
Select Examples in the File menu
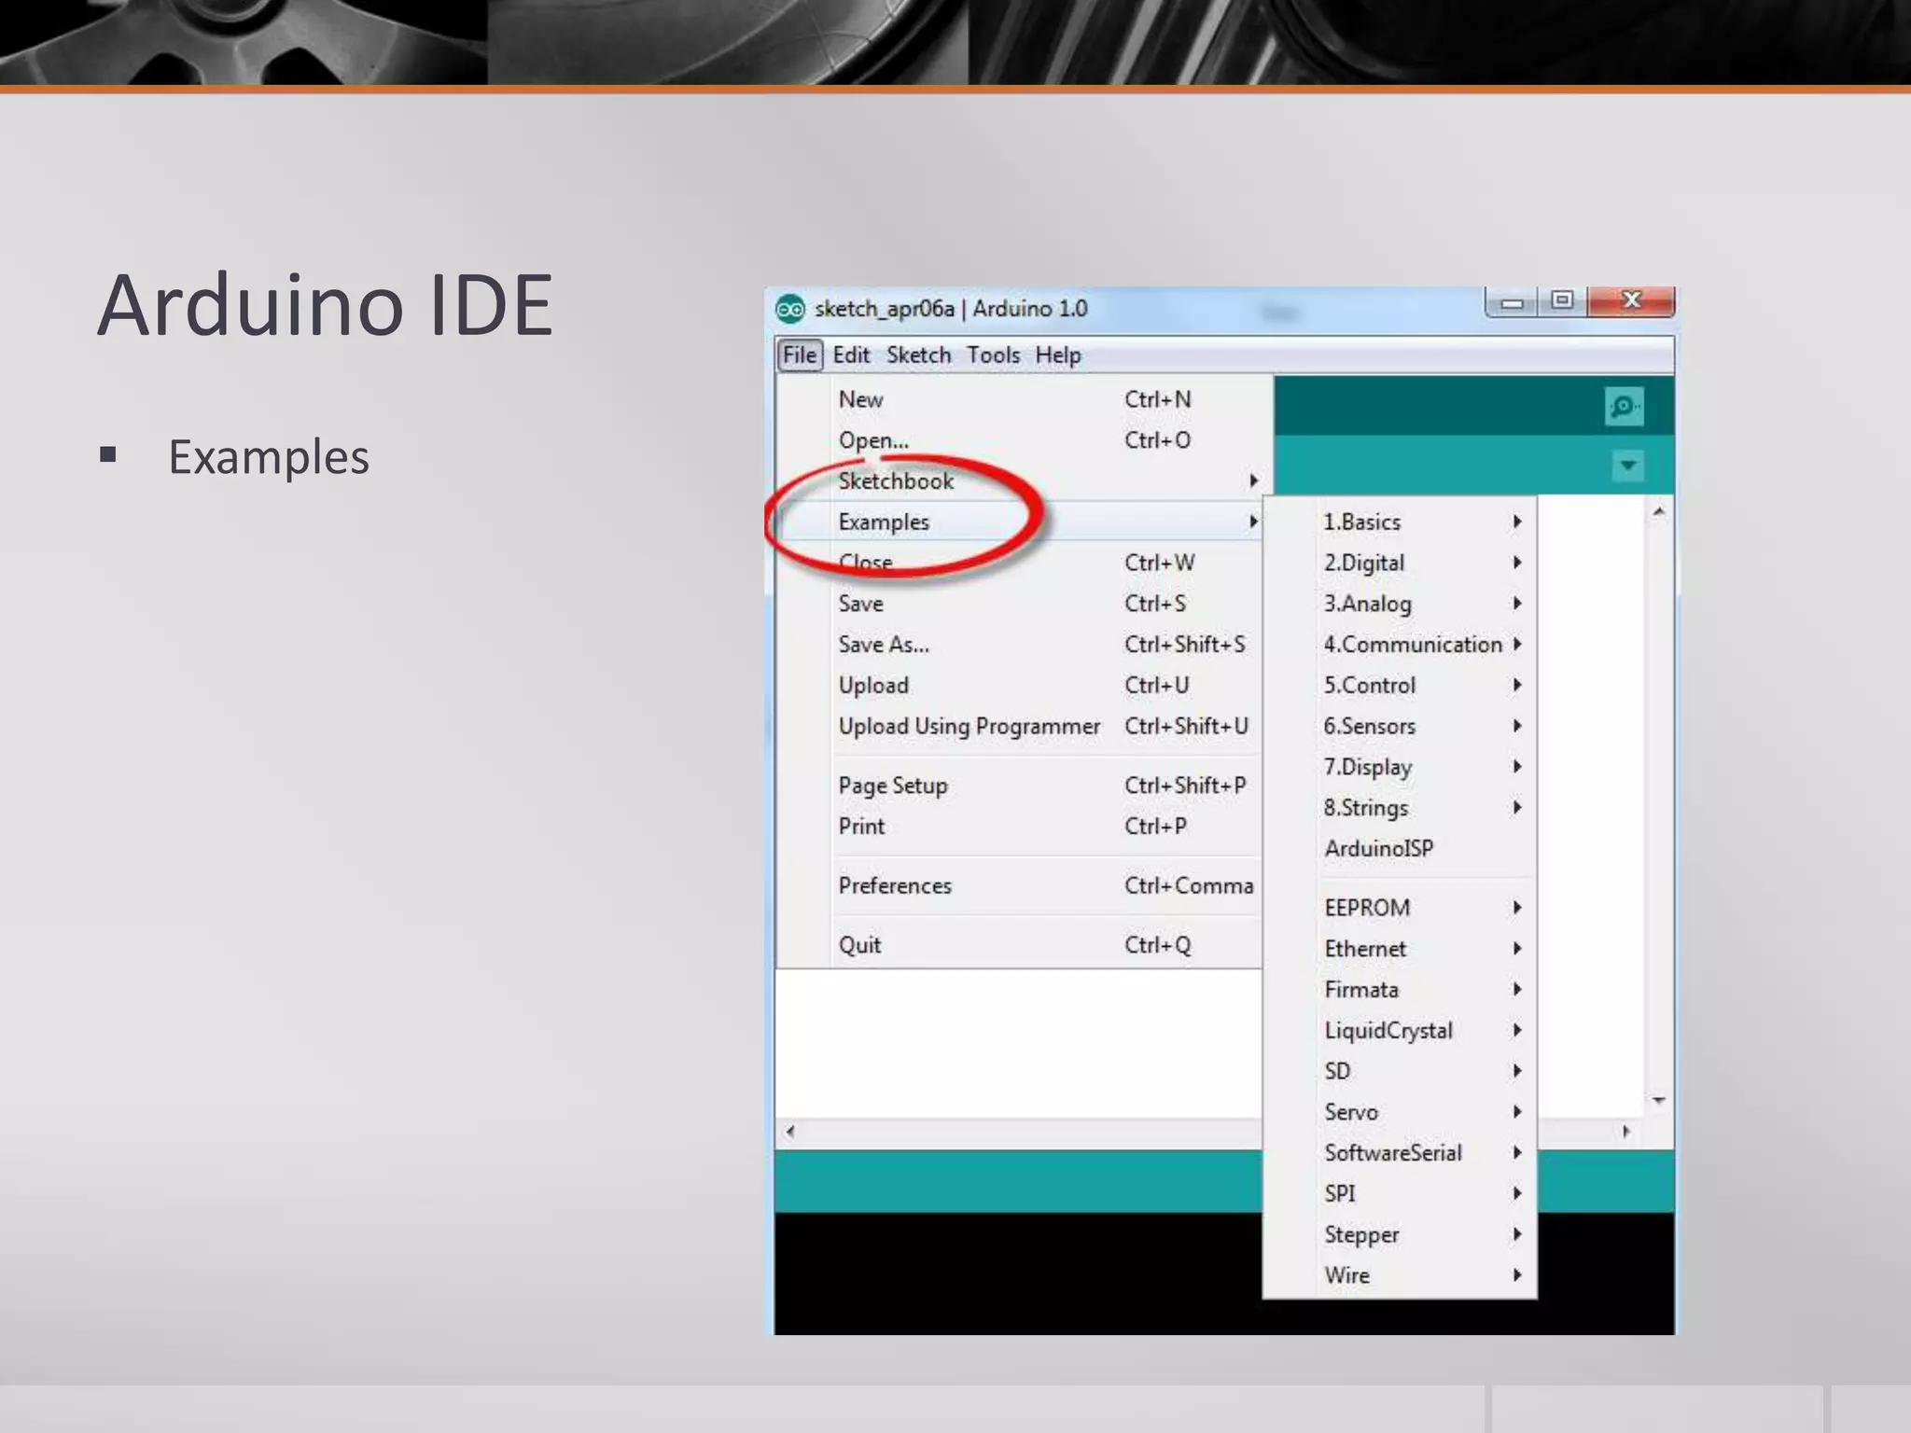click(x=1020, y=522)
